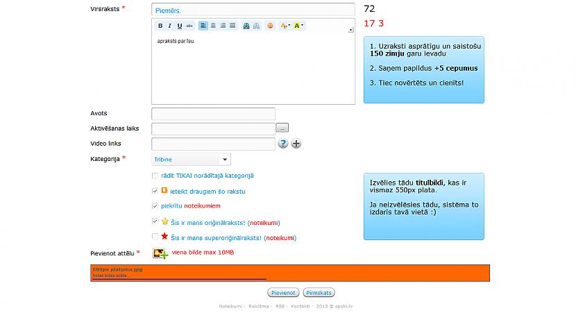The width and height of the screenshot is (576, 313).
Task: Open the smiley emoticon picker
Action: (270, 26)
